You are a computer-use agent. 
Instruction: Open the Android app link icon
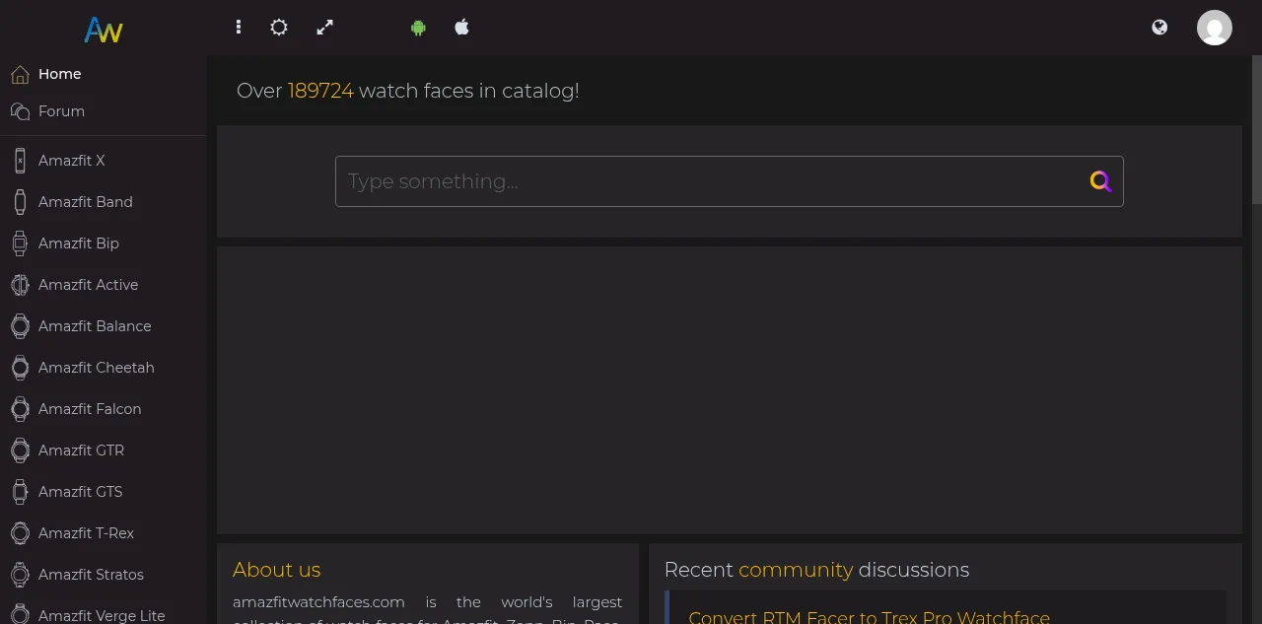(x=418, y=28)
